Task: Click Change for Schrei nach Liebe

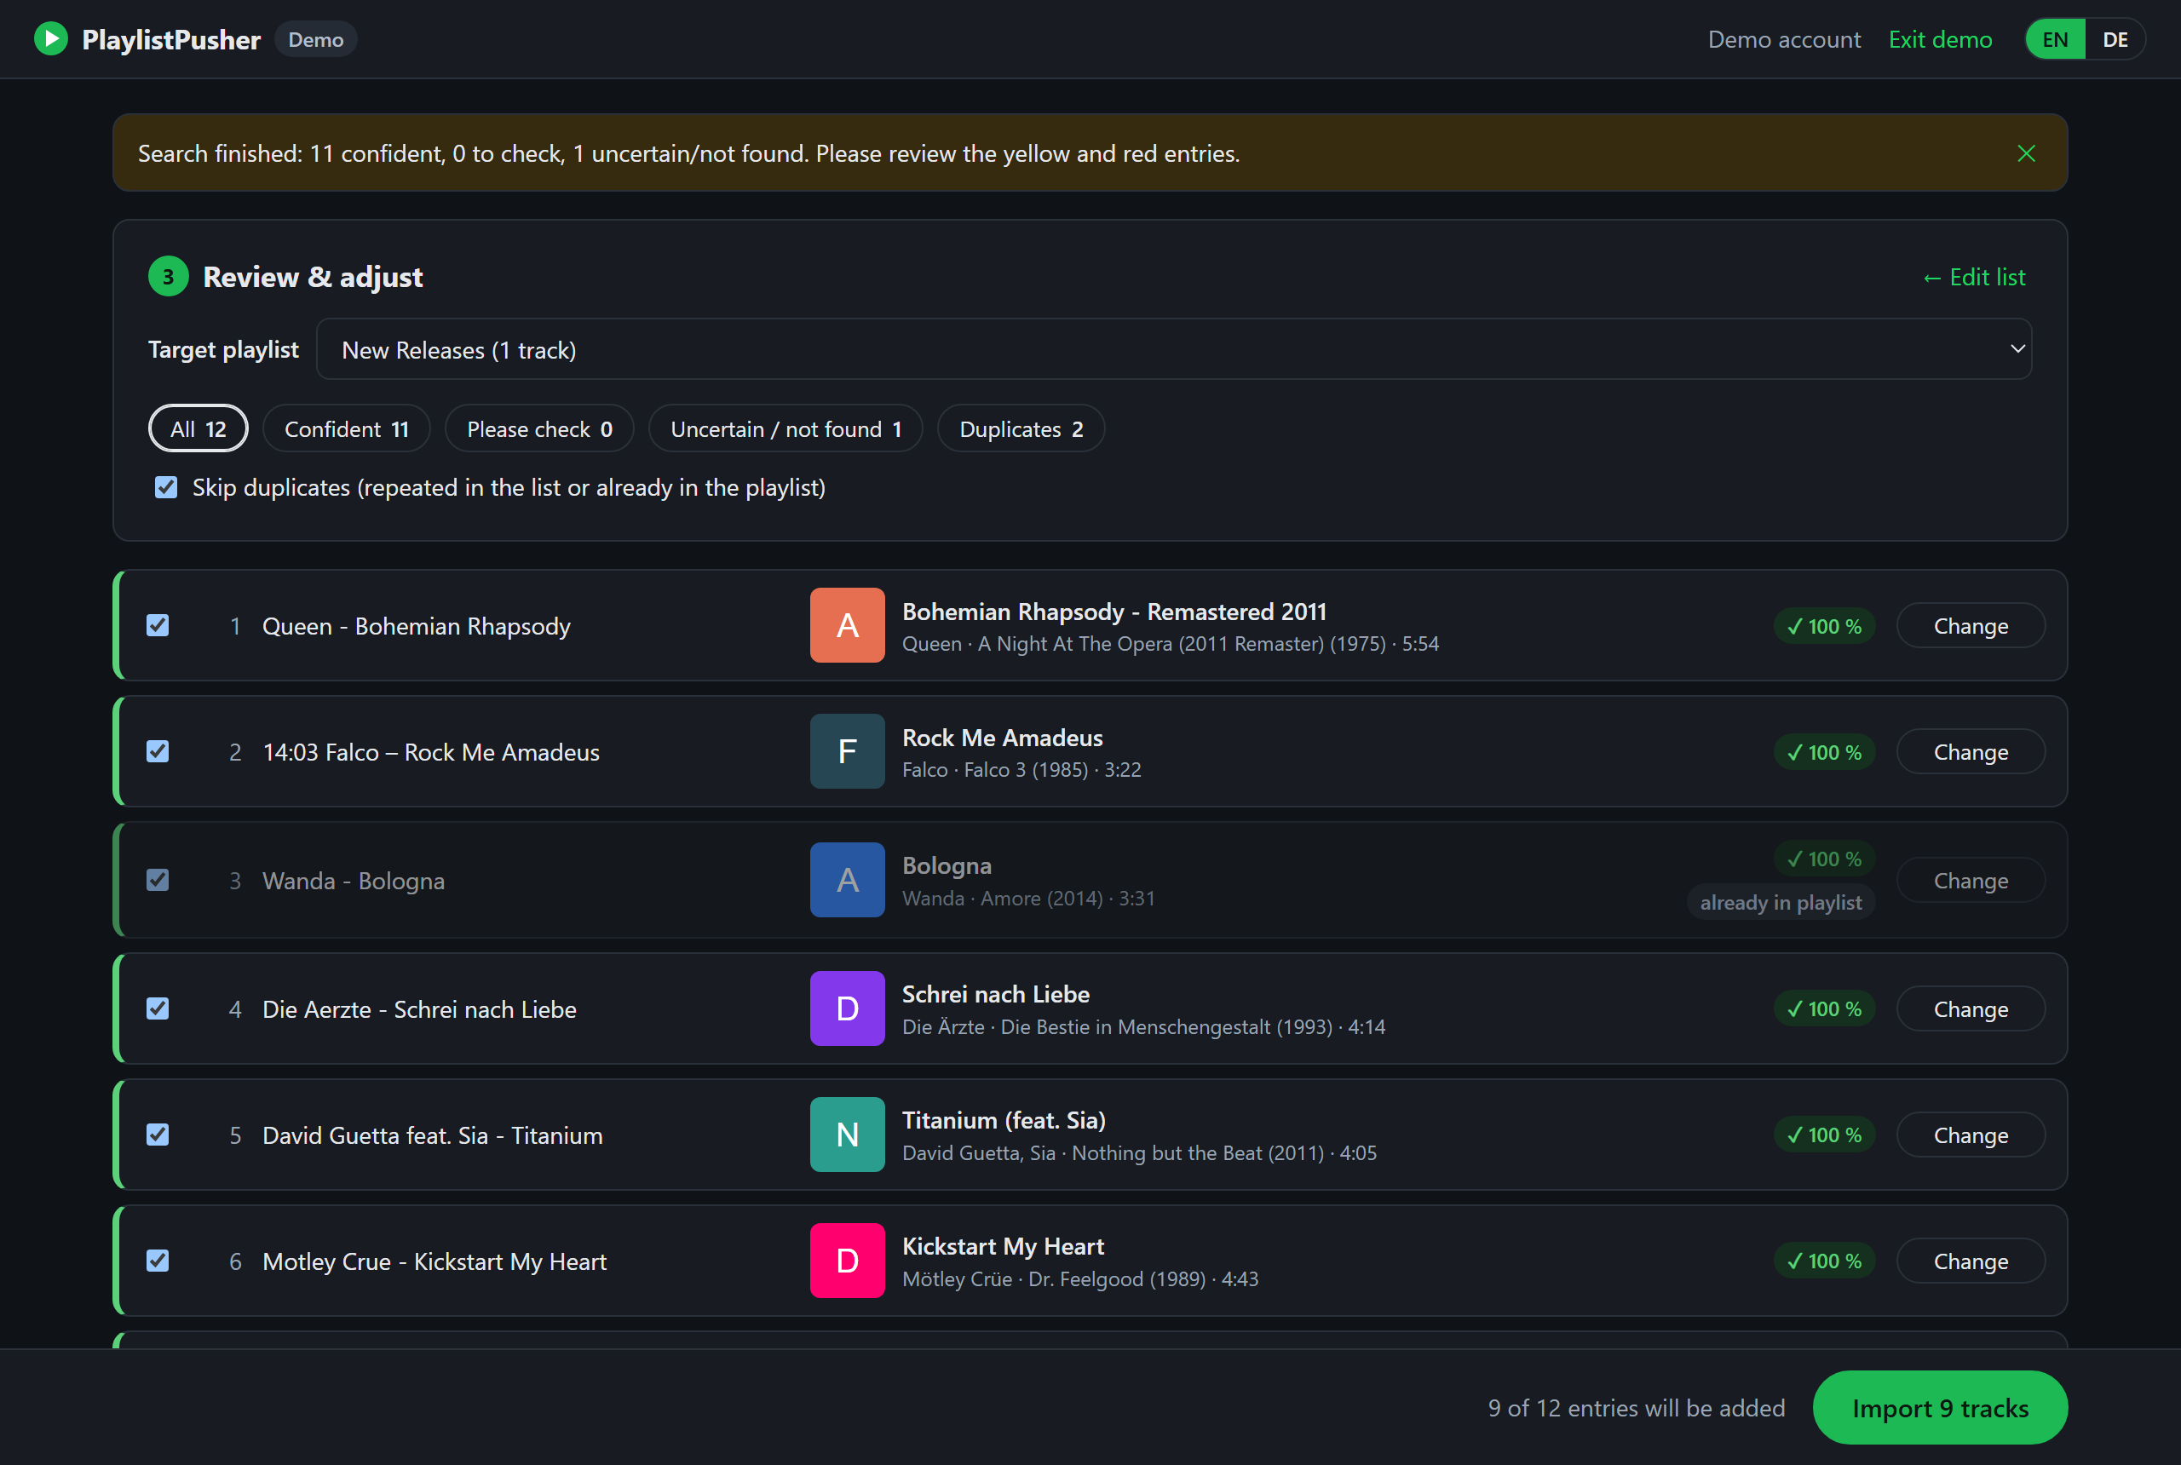Action: pyautogui.click(x=1971, y=1008)
